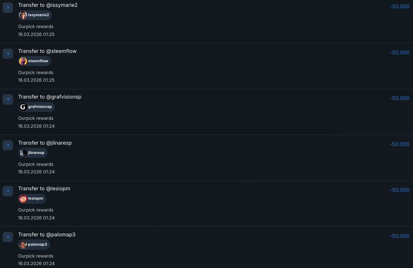Click the 'Transfer to @issymarie2' title
Screen dimensions: 413x268
[48, 5]
